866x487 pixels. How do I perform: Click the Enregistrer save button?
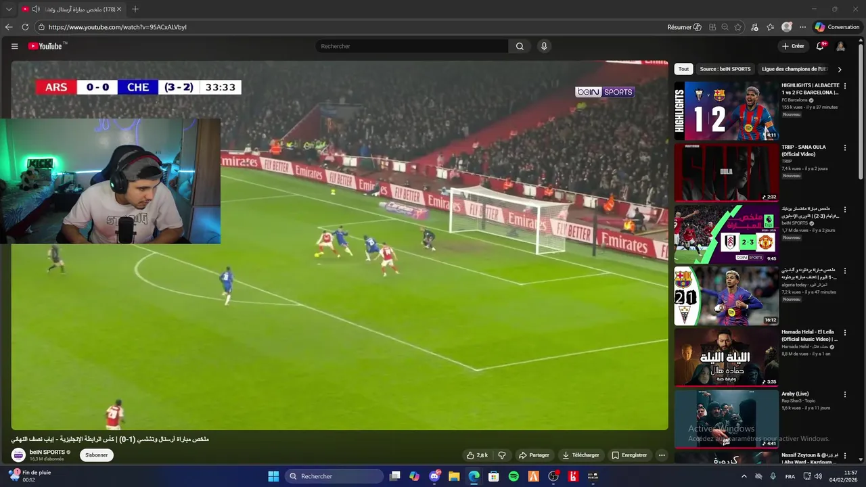click(629, 455)
